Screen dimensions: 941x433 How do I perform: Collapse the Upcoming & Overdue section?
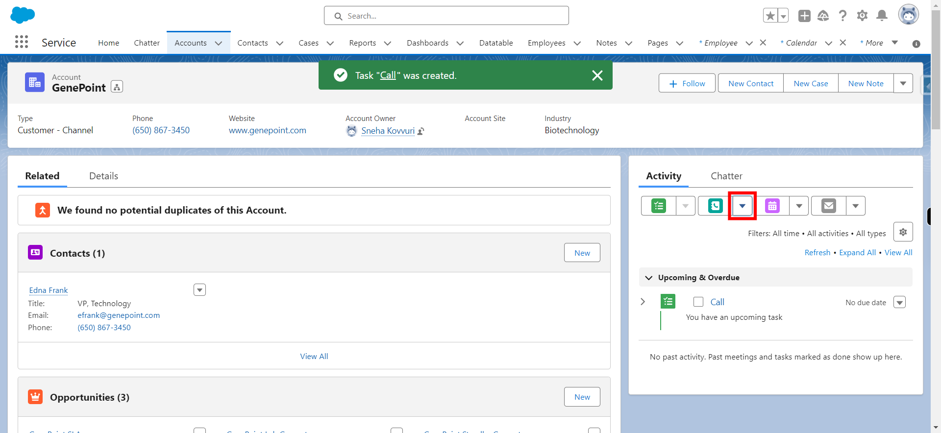(x=649, y=278)
